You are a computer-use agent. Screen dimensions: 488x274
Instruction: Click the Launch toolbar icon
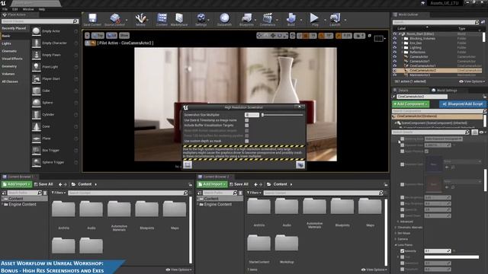(x=335, y=18)
